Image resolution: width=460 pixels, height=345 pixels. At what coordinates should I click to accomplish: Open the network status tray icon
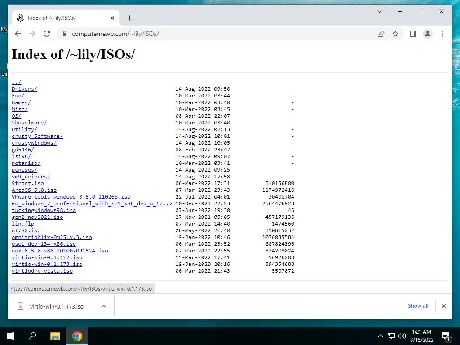(x=391, y=336)
